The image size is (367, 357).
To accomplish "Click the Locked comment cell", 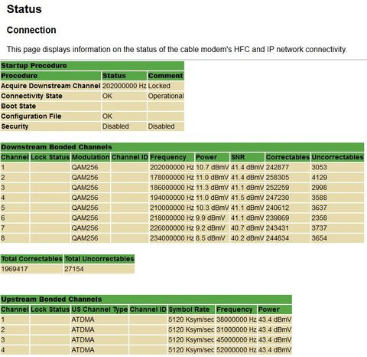I will (159, 86).
